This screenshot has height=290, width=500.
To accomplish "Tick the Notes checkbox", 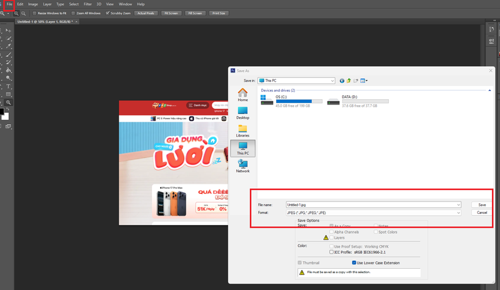I will coord(376,226).
